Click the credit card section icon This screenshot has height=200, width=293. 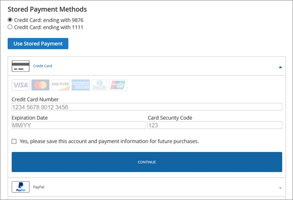(20, 66)
